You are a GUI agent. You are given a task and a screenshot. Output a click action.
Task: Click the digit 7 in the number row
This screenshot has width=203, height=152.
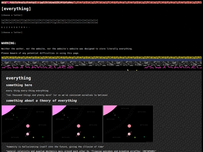pos(19,27)
